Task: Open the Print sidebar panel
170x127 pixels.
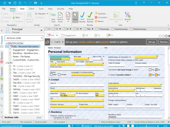Action: tap(2, 88)
